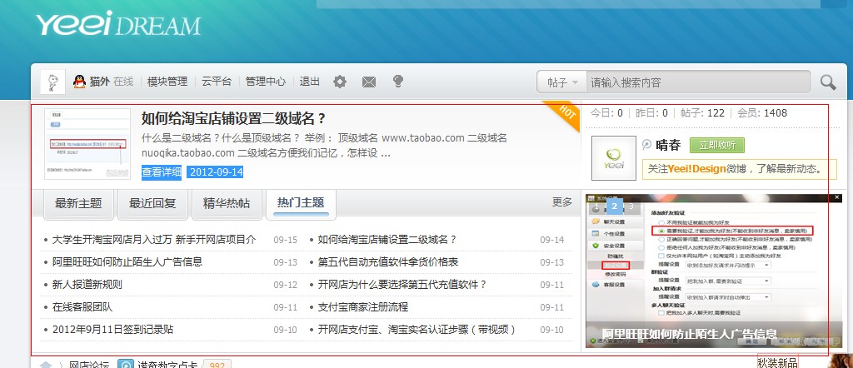
Task: Open settings via the gear icon
Action: (x=340, y=82)
